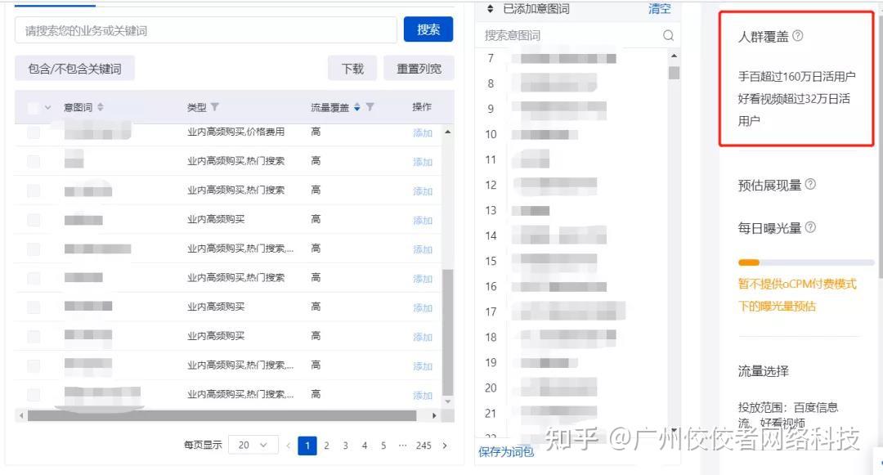Open 包含/不包含关键词 filter button
This screenshot has width=883, height=475.
click(75, 69)
